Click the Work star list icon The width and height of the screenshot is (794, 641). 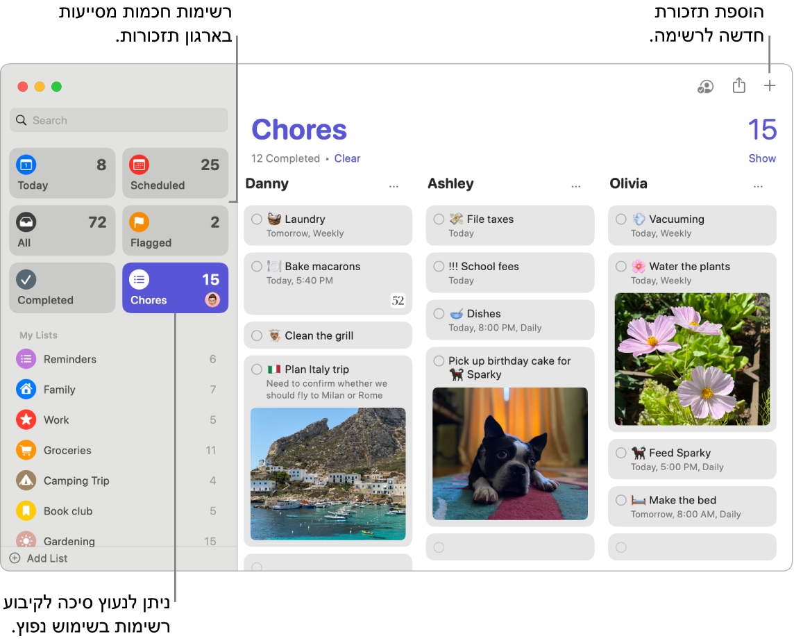tap(26, 420)
